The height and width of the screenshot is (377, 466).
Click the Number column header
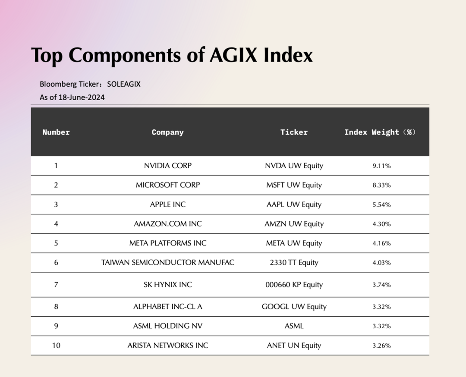click(56, 132)
